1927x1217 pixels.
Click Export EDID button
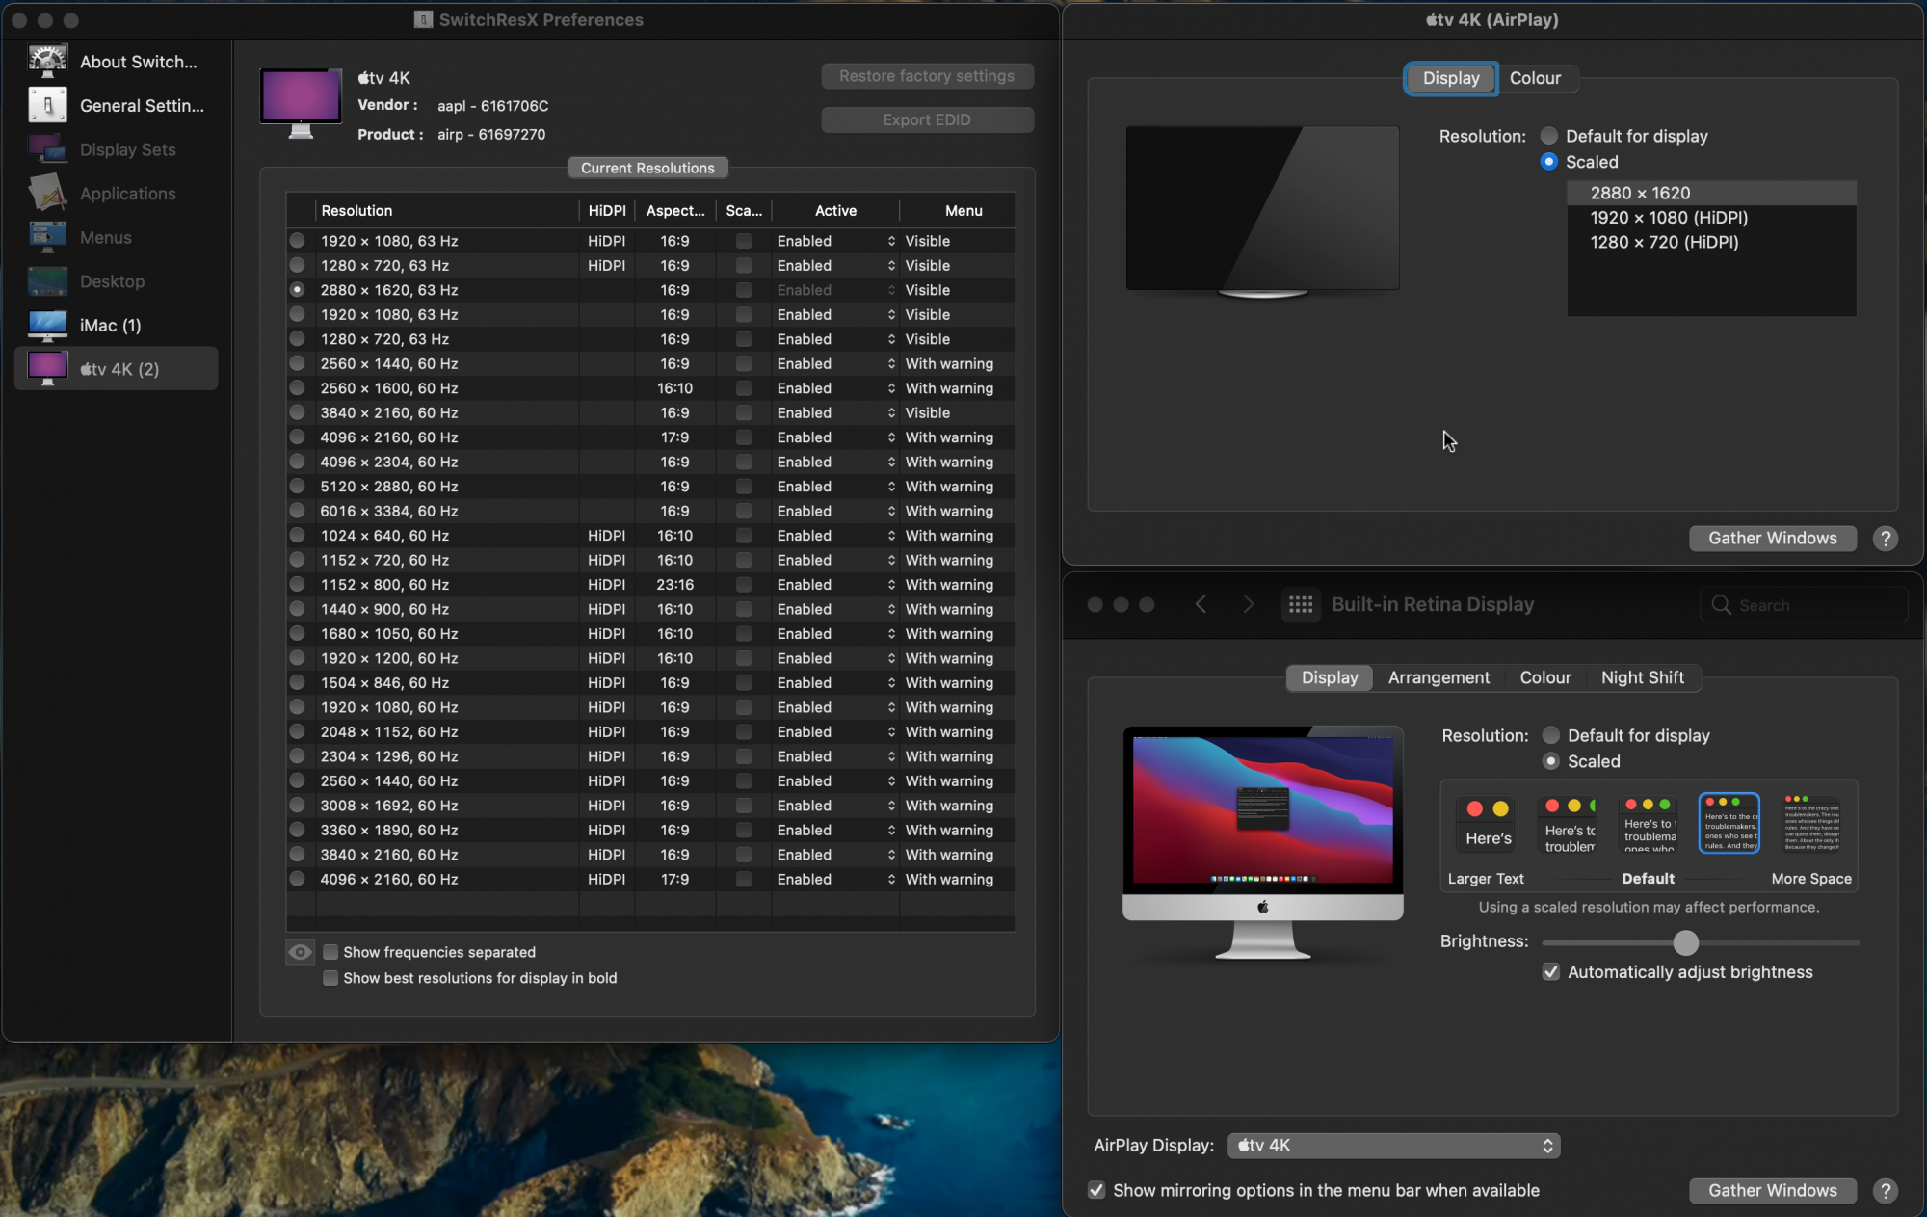click(x=926, y=119)
